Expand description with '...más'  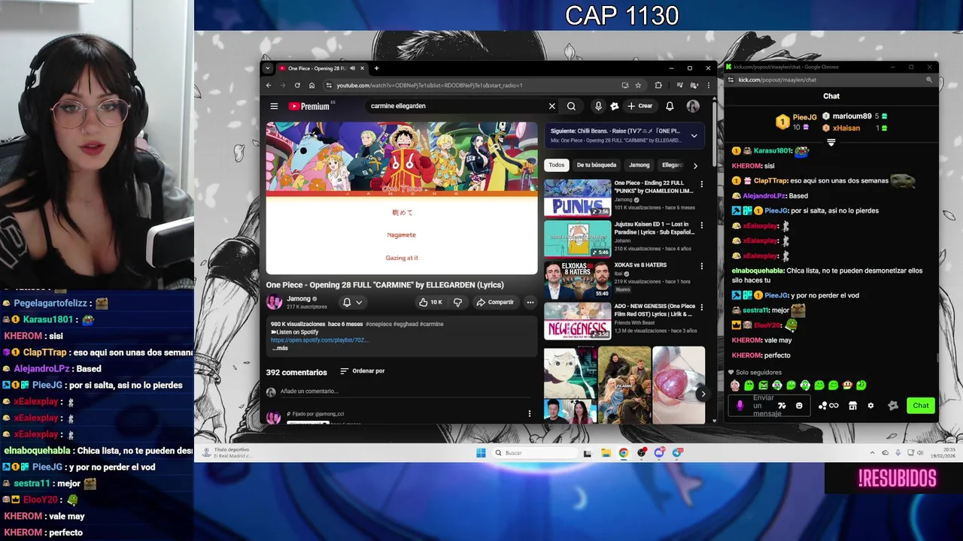point(280,348)
